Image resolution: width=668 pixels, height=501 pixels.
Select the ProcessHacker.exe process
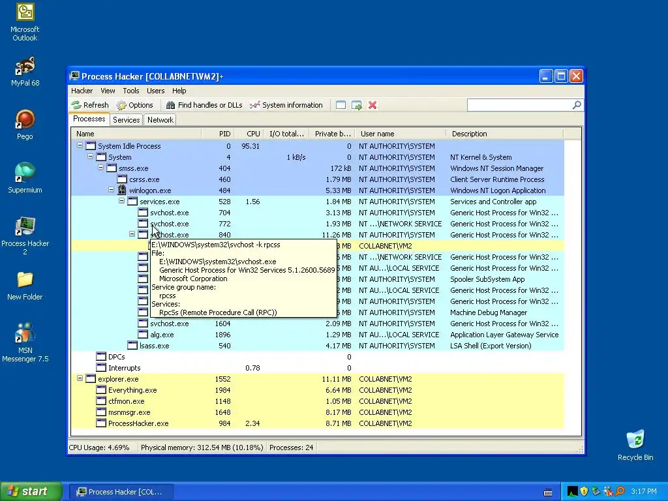tap(318, 423)
